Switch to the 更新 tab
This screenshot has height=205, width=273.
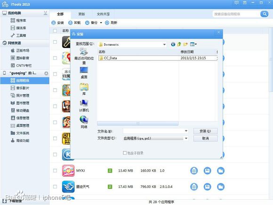click(81, 14)
